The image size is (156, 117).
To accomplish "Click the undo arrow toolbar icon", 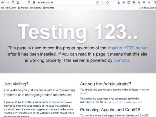I will (x=149, y=3).
